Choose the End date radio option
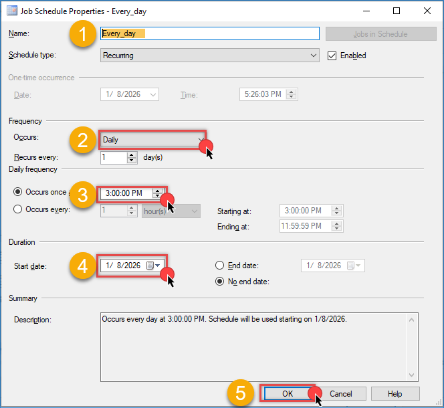Screen dimensions: 444x408 [220, 265]
